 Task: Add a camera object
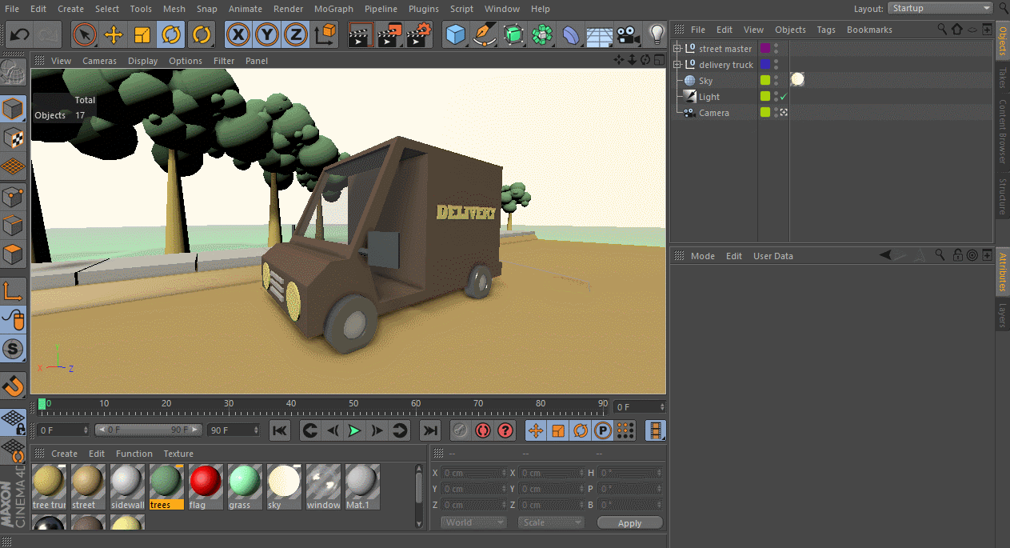coord(629,34)
